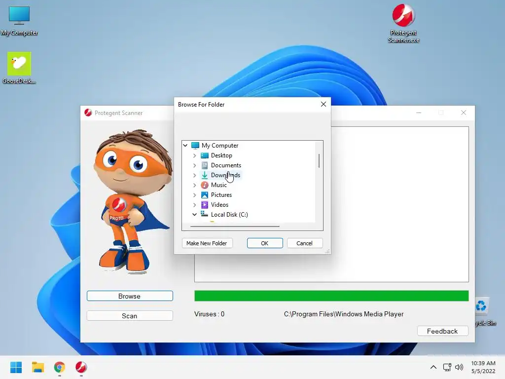Image resolution: width=505 pixels, height=379 pixels.
Task: Select Local Disk (C:) in the tree
Action: tap(229, 214)
